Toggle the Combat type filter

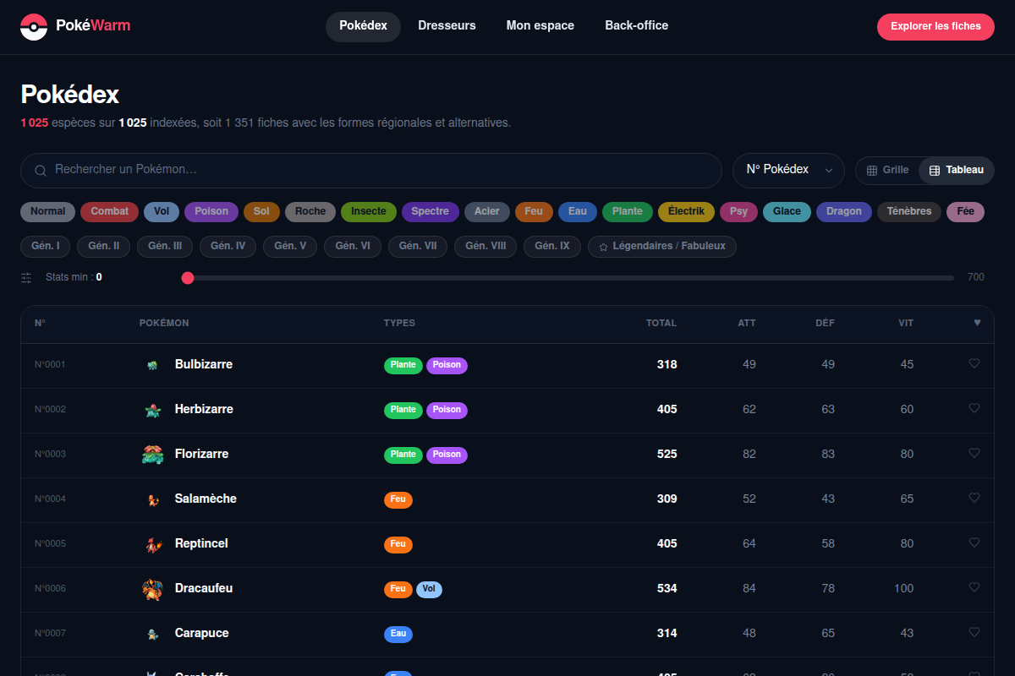(110, 212)
